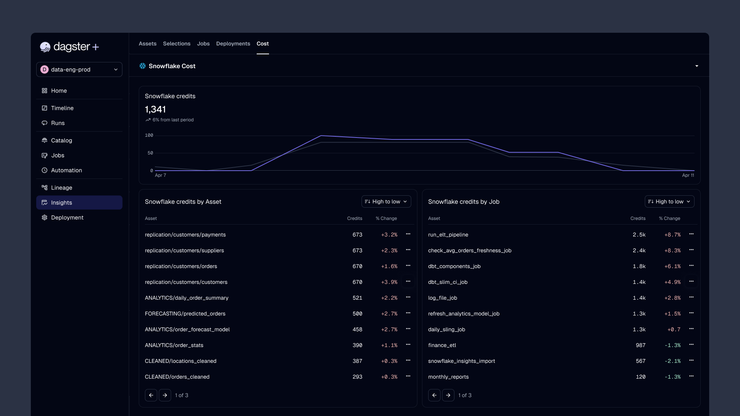Viewport: 740px width, 416px height.
Task: Switch to the Assets tab
Action: 148,44
